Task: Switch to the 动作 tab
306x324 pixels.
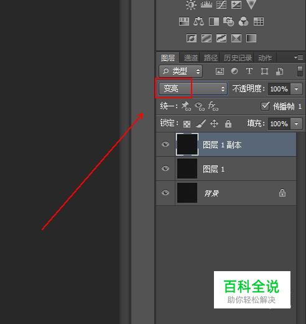Action: click(x=265, y=58)
